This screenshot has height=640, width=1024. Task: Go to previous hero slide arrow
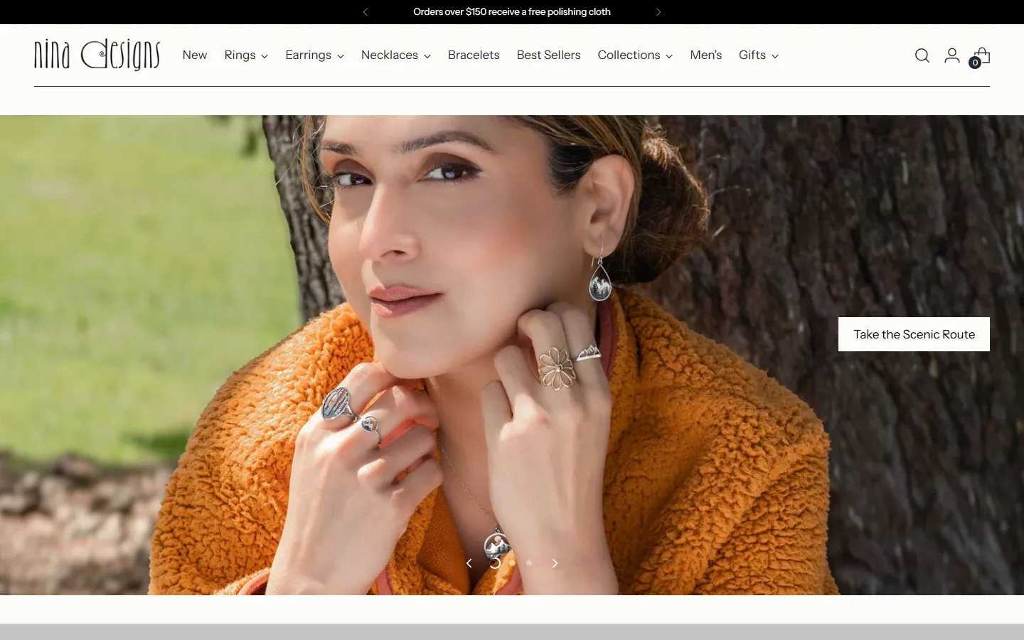pos(469,563)
